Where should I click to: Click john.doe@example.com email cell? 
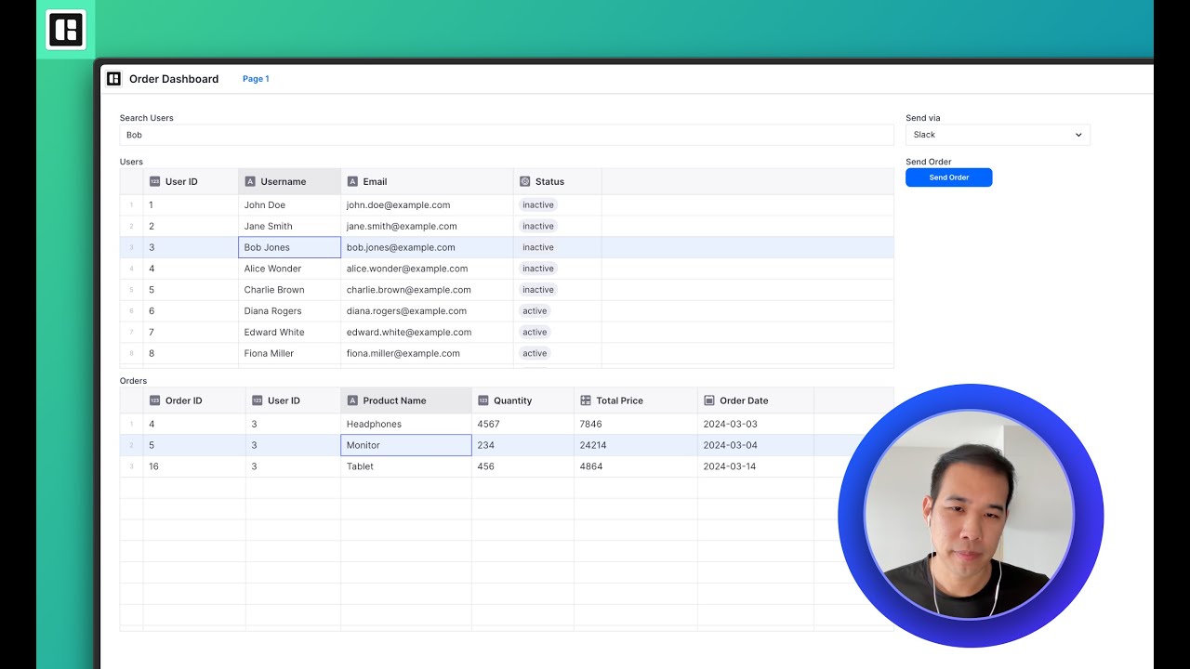427,205
